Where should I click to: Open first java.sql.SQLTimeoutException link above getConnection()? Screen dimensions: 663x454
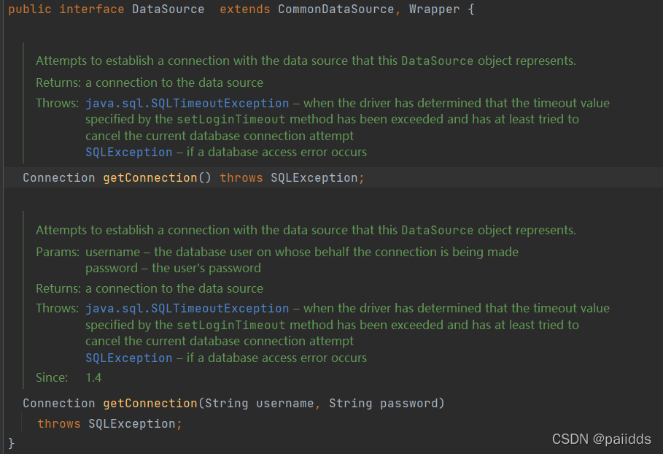pyautogui.click(x=187, y=103)
